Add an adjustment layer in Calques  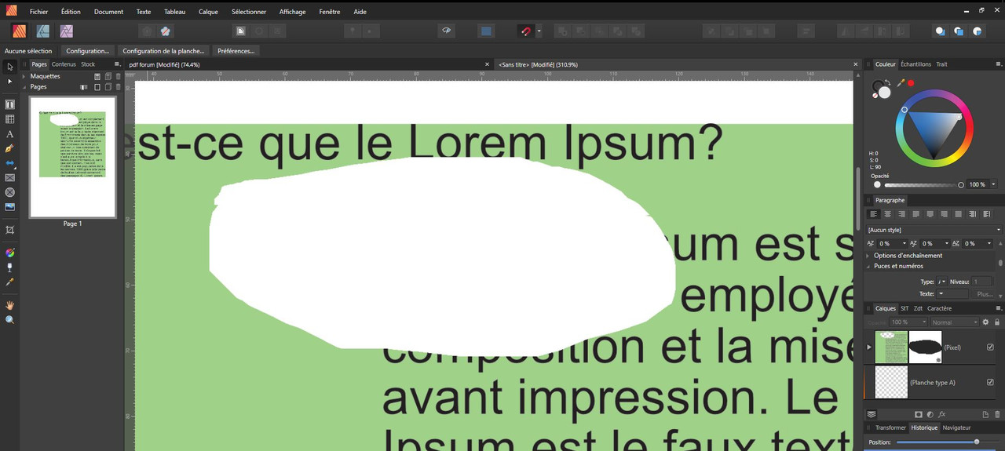930,414
